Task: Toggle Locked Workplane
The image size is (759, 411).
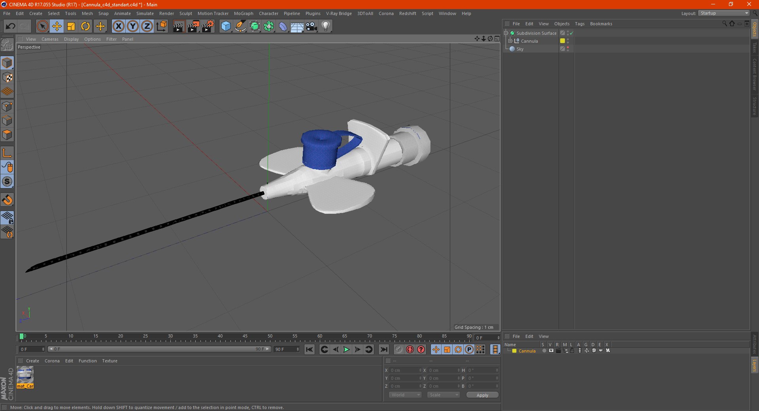Action: tap(8, 217)
